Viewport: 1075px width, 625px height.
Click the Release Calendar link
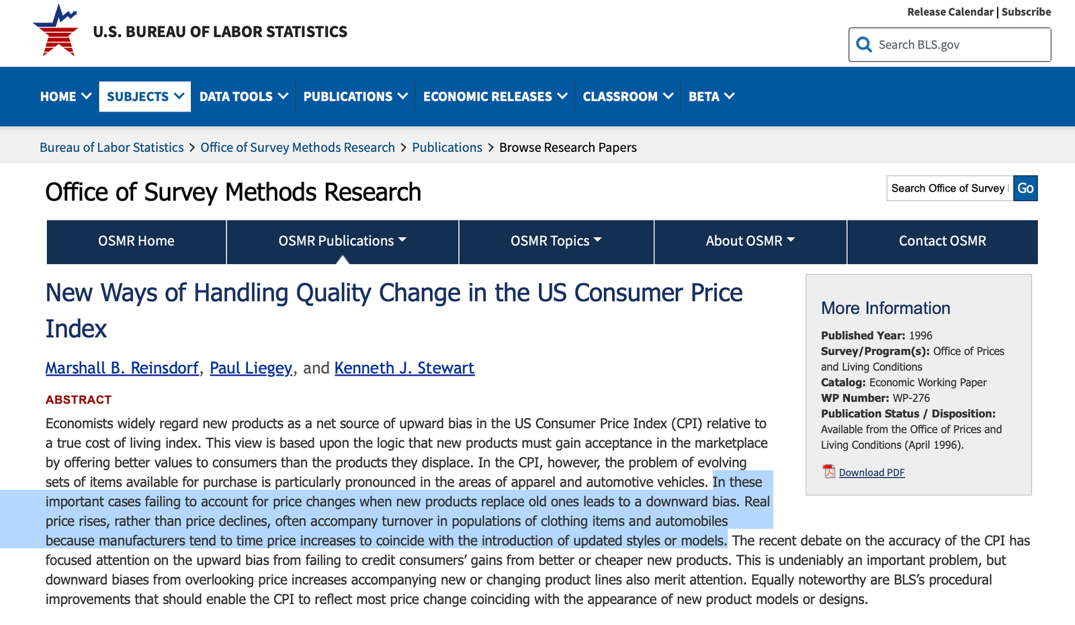point(949,12)
